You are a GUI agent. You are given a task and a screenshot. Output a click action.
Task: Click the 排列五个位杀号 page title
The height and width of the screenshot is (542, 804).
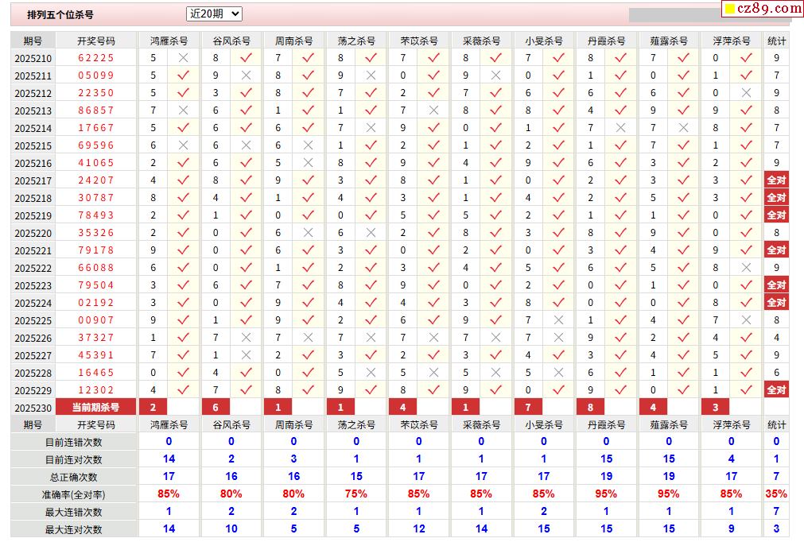pyautogui.click(x=60, y=15)
